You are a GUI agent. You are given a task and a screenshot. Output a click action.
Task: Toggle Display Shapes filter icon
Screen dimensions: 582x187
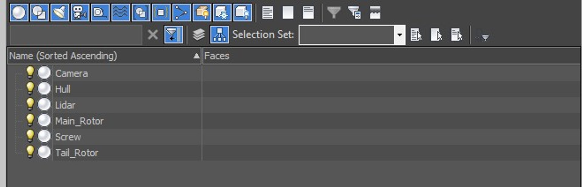click(x=39, y=12)
